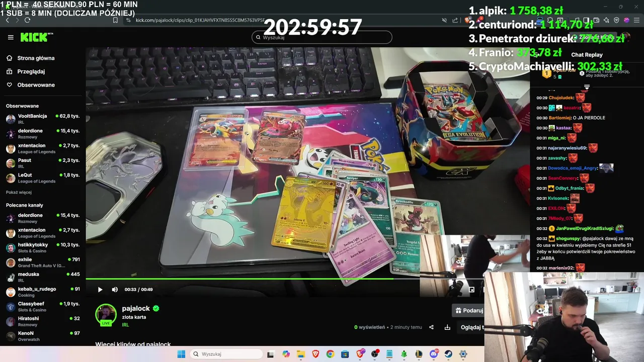Click Dowodca_emoji_Angry username
This screenshot has width=644, height=362.
(573, 168)
